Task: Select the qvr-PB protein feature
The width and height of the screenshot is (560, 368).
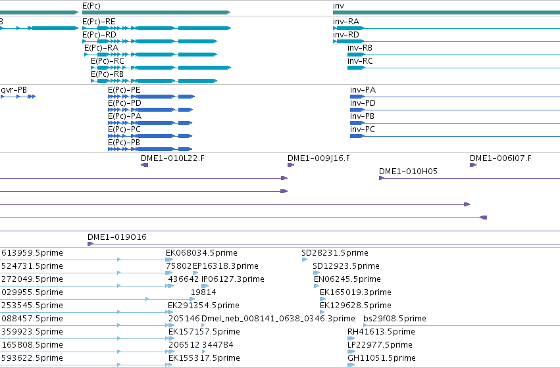Action: [18, 97]
